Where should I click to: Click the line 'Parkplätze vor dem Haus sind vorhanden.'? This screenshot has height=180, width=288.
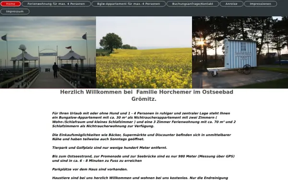tap(90, 169)
